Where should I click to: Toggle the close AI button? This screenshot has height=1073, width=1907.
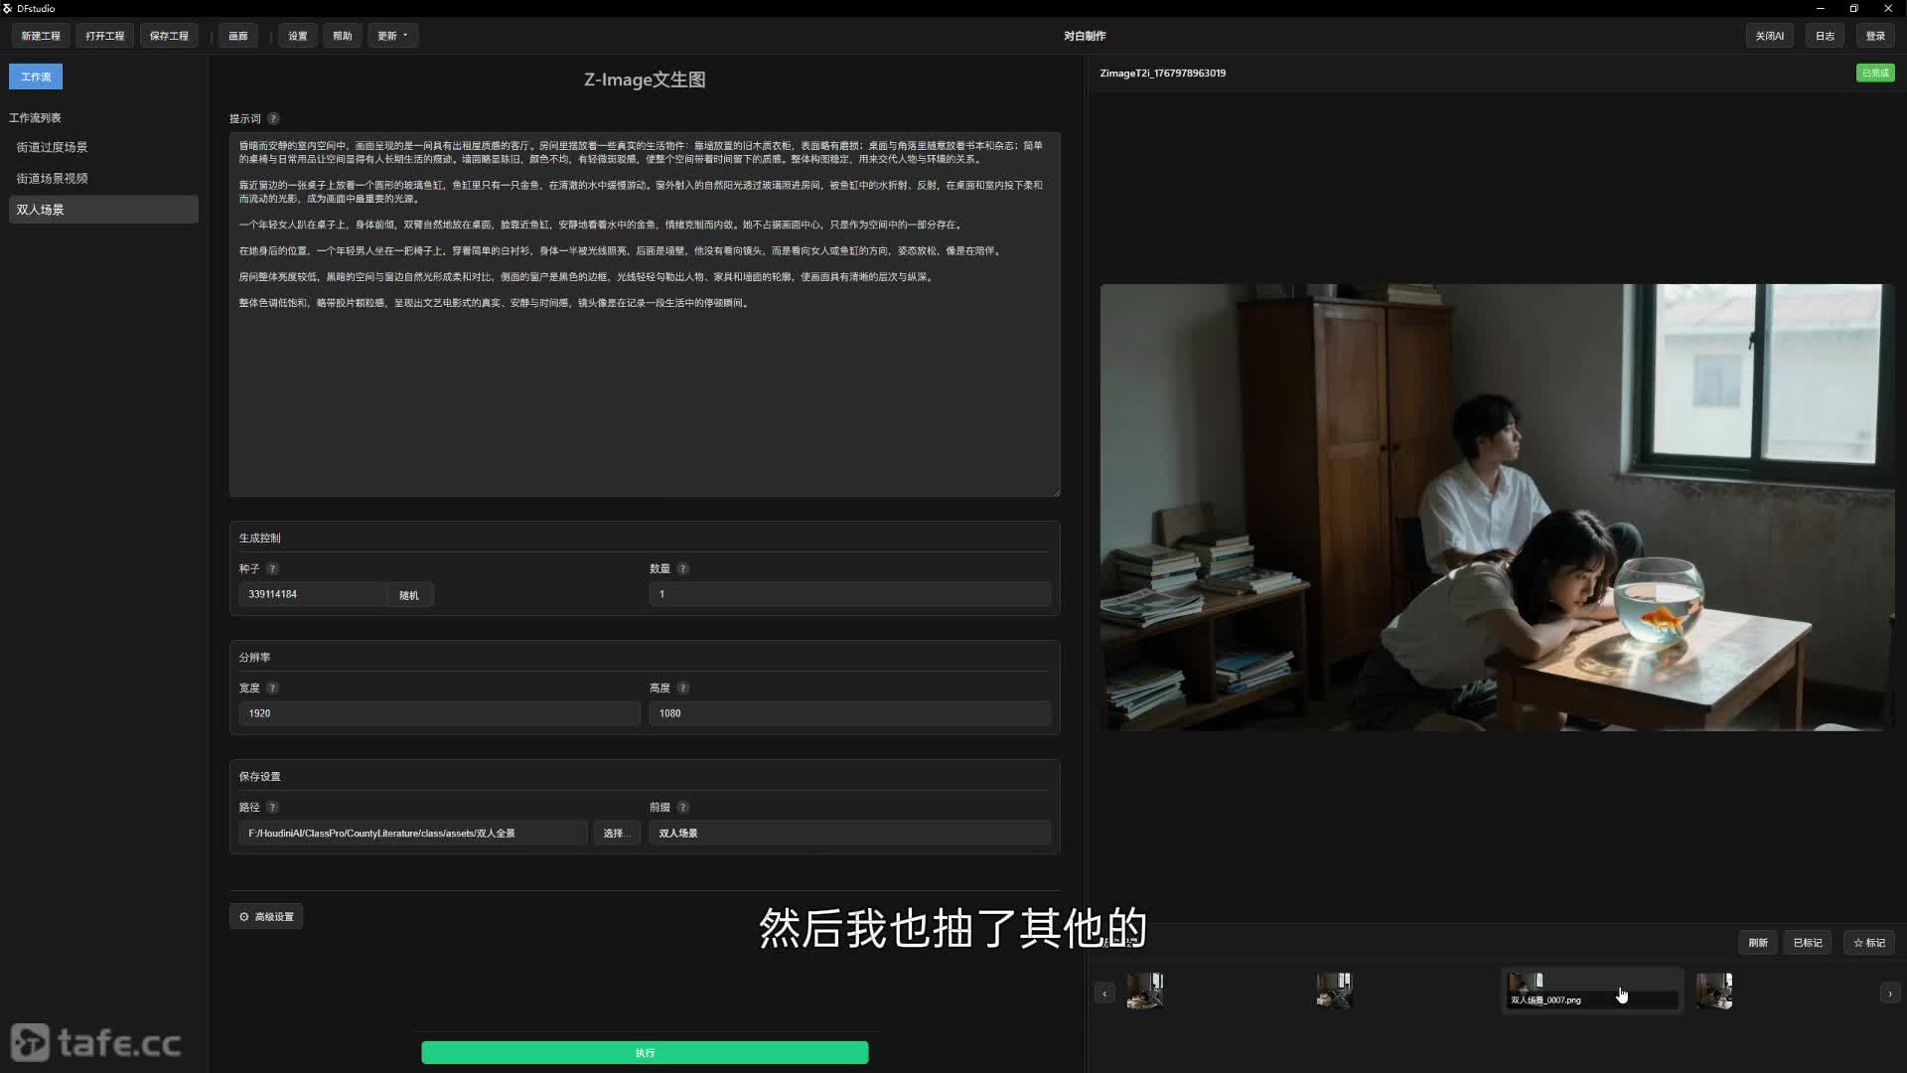(x=1769, y=36)
